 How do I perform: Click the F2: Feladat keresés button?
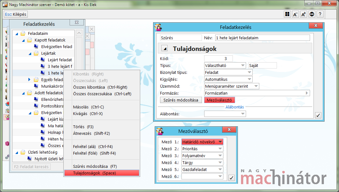(x=32, y=167)
